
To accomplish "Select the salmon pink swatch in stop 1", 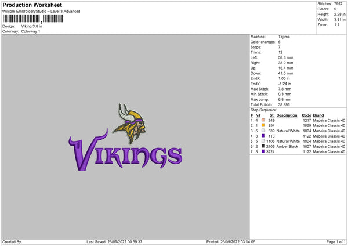I will 263,120.
